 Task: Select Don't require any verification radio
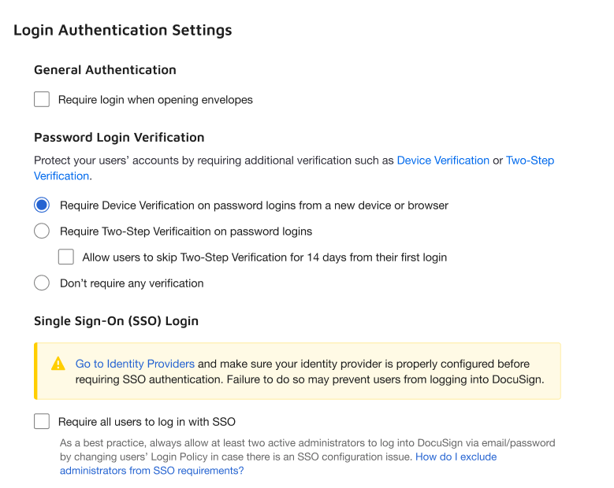(42, 283)
